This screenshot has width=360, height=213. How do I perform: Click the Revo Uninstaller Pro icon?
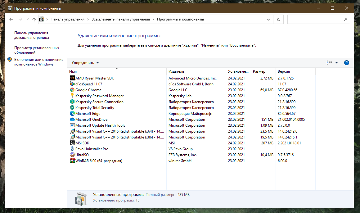(x=72, y=149)
